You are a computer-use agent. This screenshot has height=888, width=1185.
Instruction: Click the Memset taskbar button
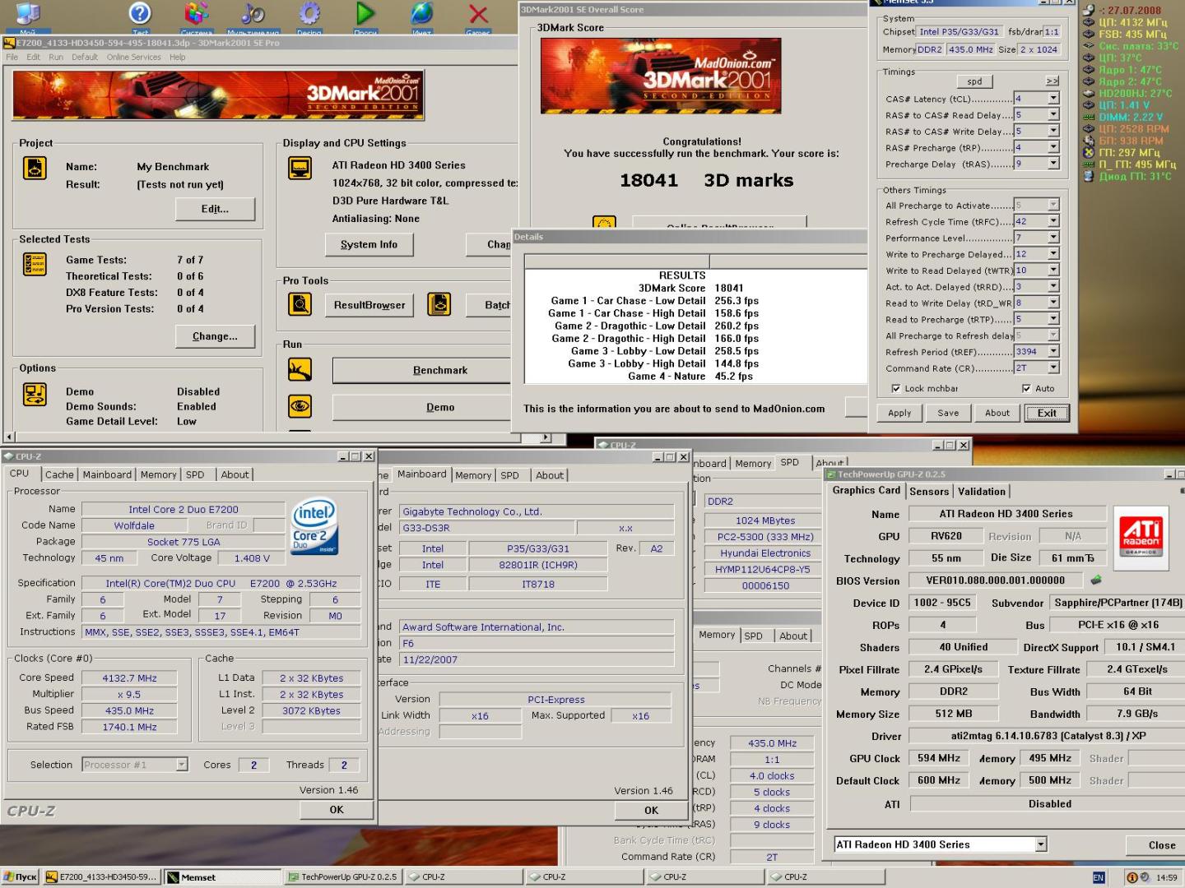223,877
